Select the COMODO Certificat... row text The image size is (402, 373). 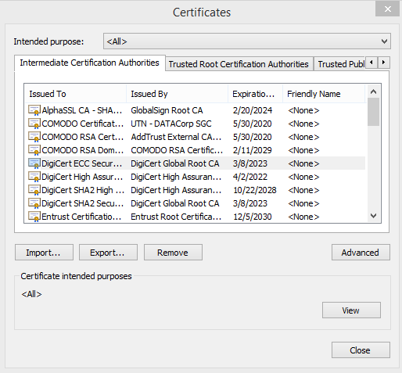[82, 124]
